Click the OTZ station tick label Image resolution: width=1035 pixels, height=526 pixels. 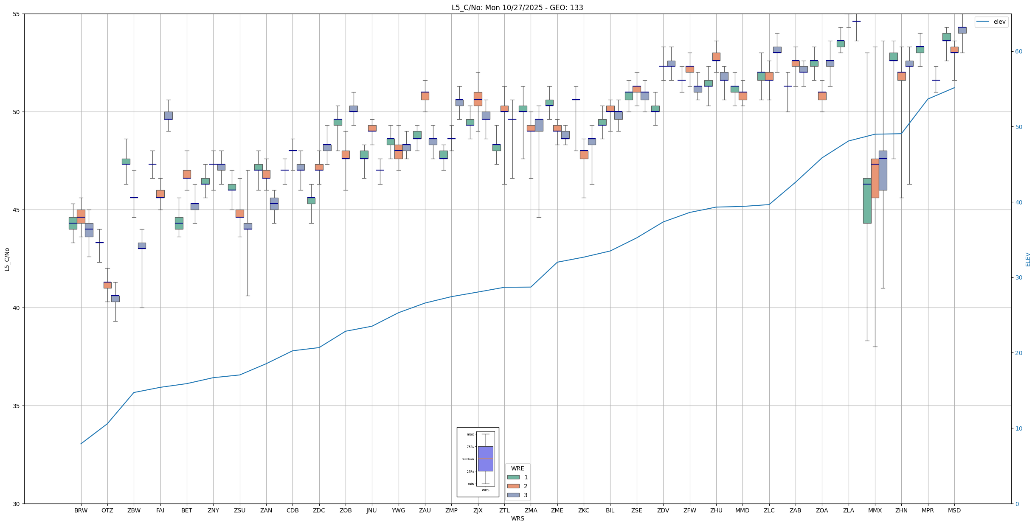click(x=107, y=510)
